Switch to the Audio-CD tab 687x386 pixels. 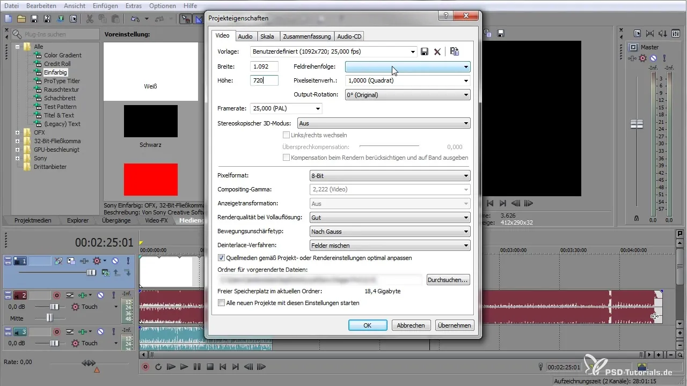tap(349, 36)
